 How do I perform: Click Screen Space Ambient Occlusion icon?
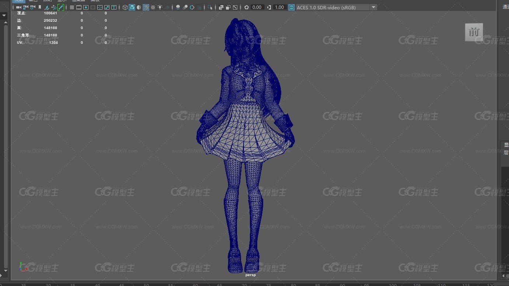(178, 7)
